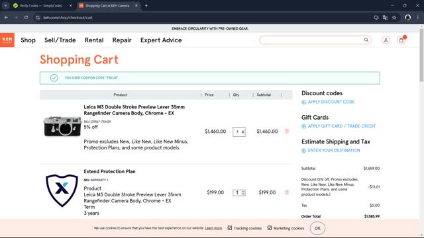Bookmark this page with the star icon
The width and height of the screenshot is (424, 238).
click(x=394, y=18)
